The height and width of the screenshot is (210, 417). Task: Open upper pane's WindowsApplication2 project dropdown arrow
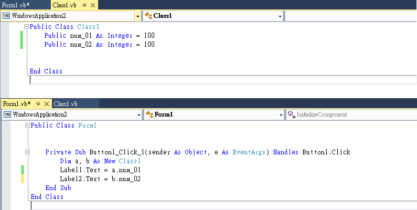coord(138,16)
